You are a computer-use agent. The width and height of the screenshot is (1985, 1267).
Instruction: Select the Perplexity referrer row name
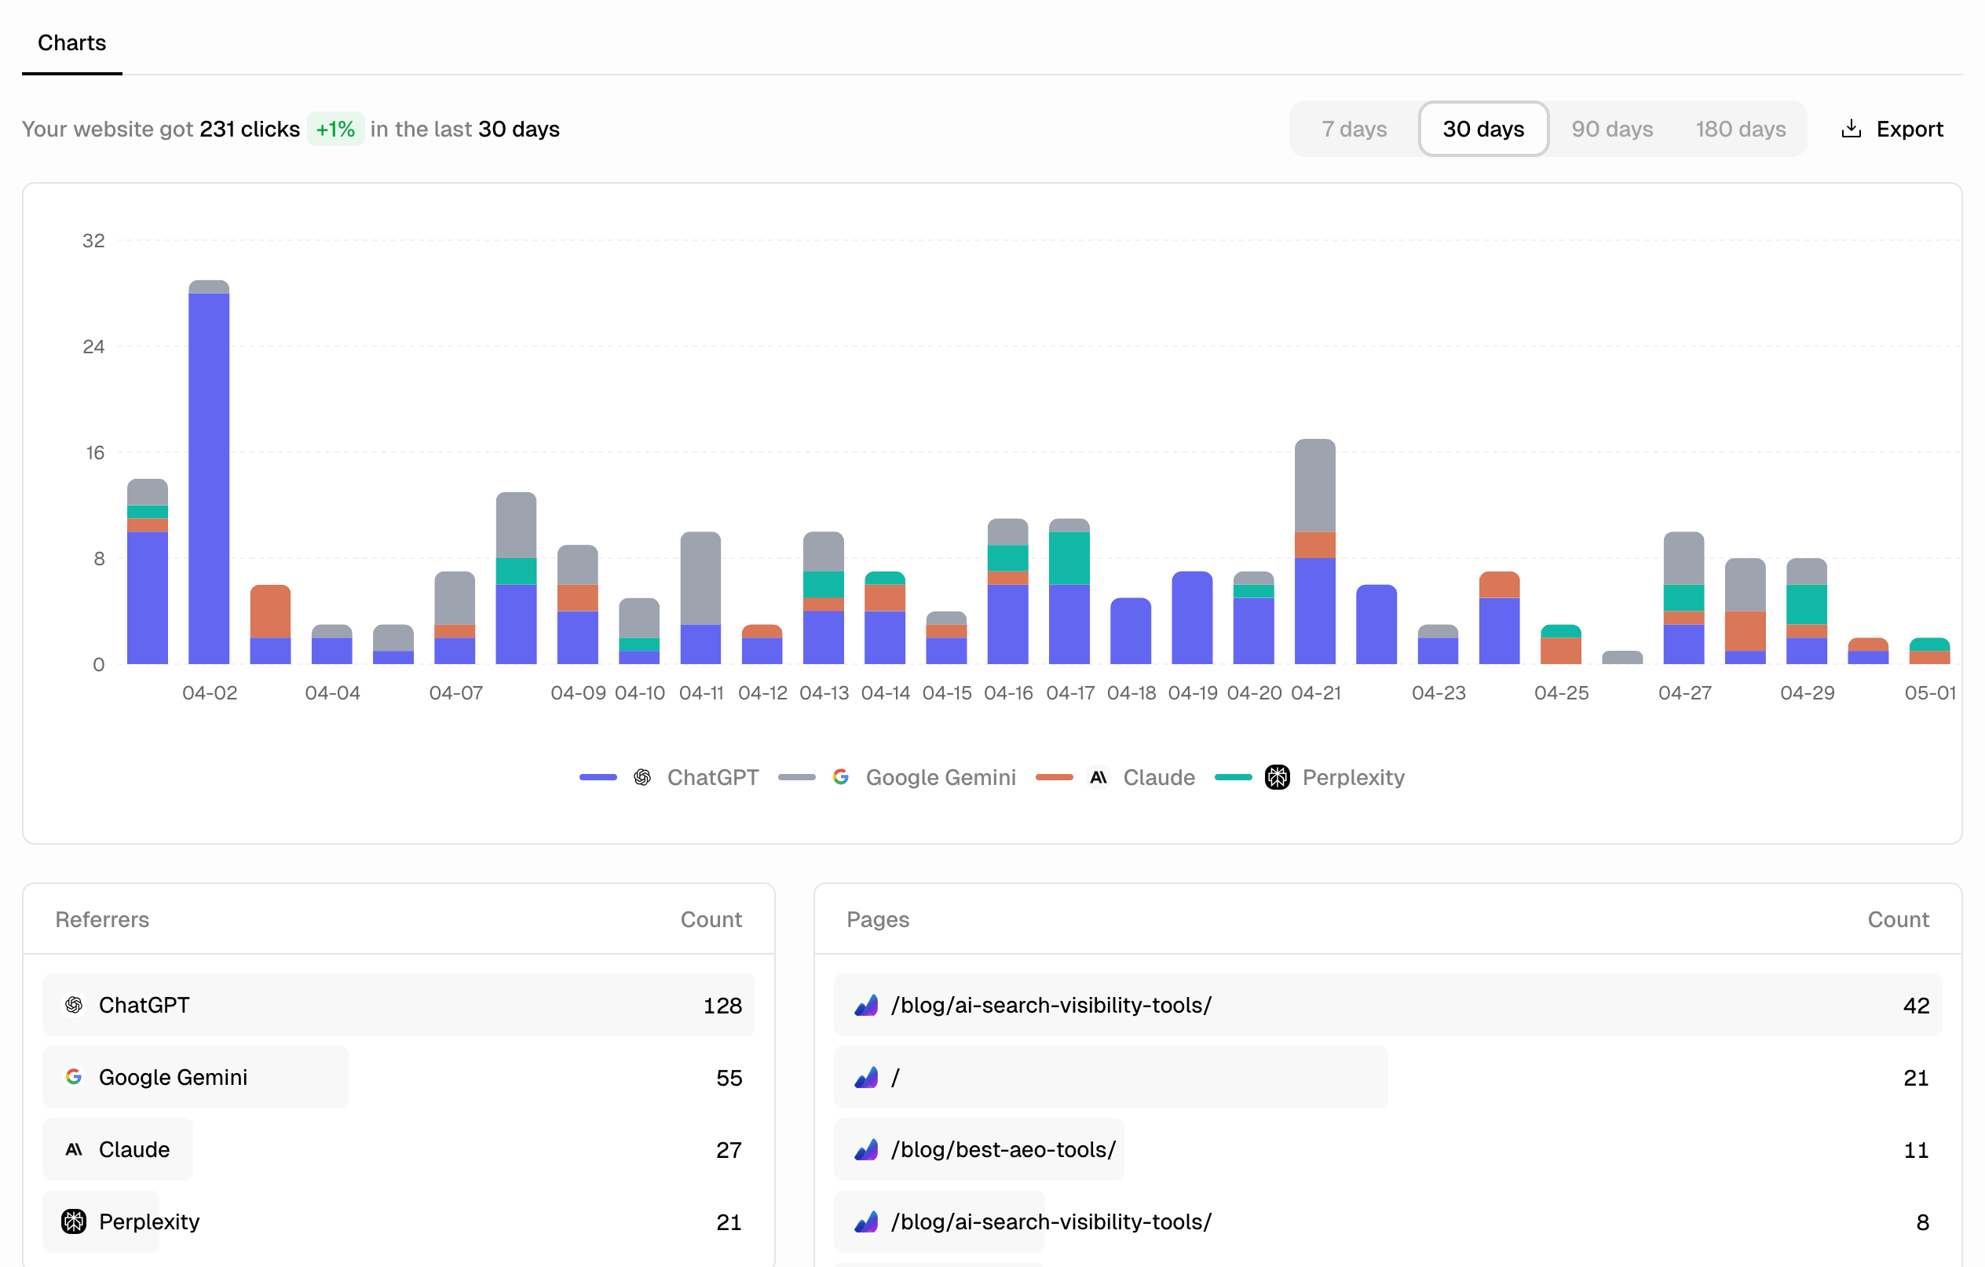pos(149,1221)
